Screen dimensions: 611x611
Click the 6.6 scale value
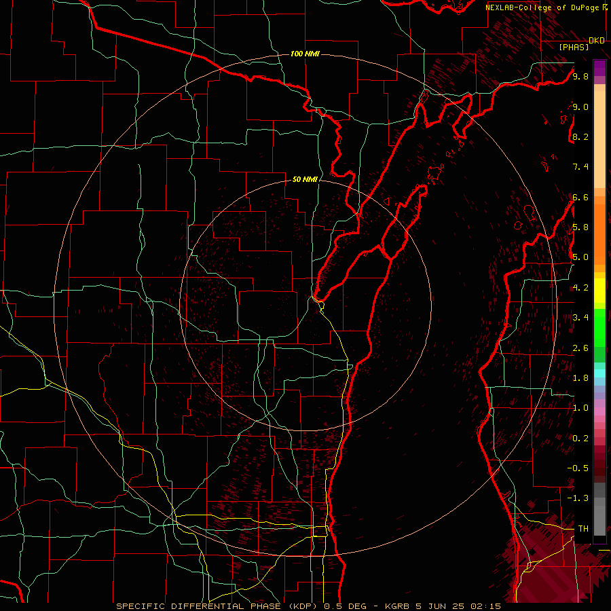click(580, 197)
